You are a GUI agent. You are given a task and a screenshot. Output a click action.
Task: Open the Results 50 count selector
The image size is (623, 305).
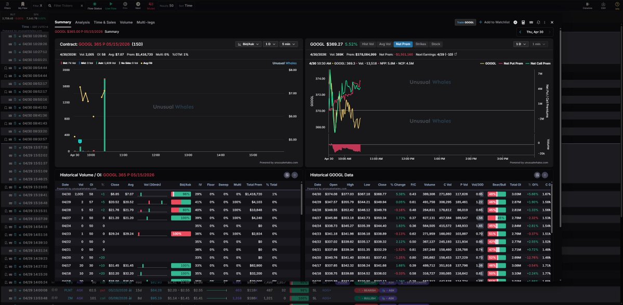166,6
